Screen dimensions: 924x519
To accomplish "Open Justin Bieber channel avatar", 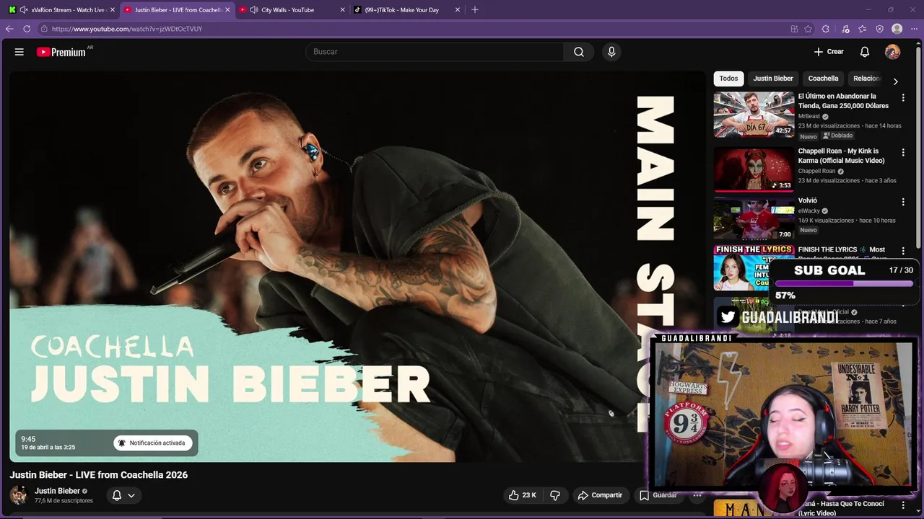I will (x=19, y=495).
